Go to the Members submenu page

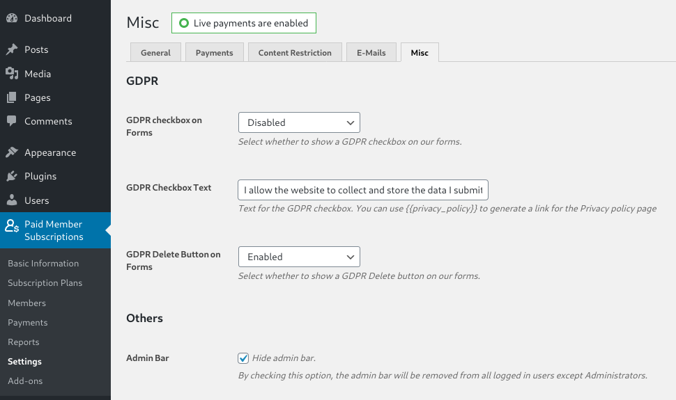pos(26,303)
